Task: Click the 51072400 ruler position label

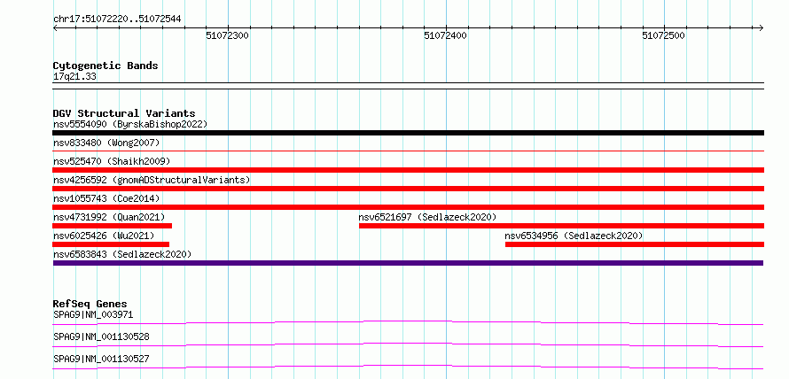Action: click(445, 35)
